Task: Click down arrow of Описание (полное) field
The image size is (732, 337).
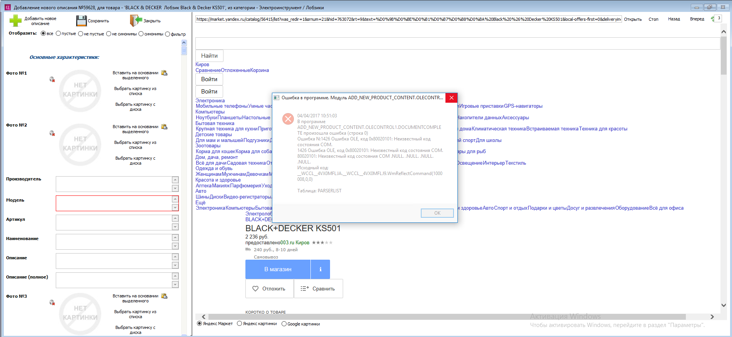Action: pyautogui.click(x=175, y=284)
